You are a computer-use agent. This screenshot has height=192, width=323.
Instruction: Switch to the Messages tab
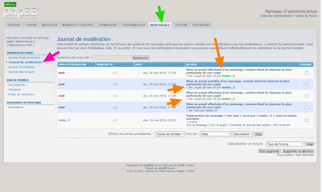pos(49,25)
